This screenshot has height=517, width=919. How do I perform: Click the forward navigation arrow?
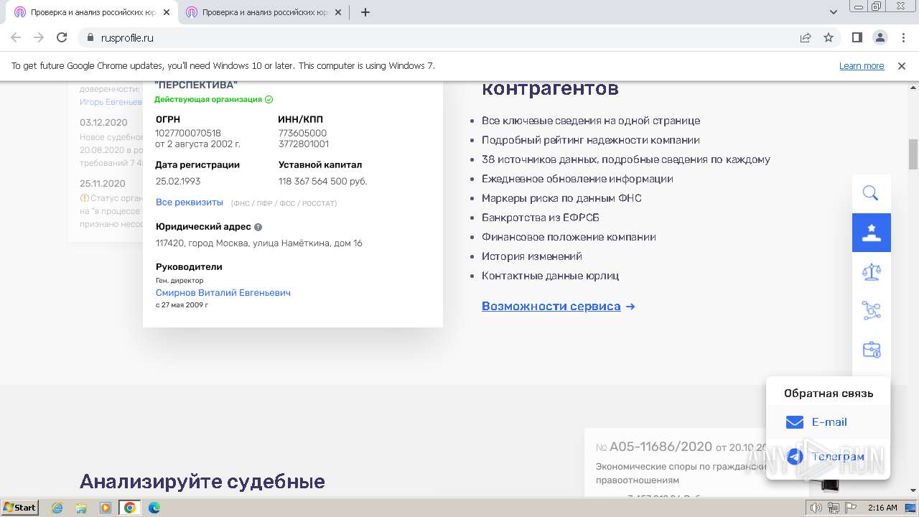click(x=39, y=38)
